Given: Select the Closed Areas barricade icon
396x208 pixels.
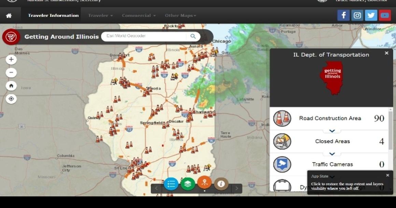Looking at the screenshot, I should coord(282,141).
